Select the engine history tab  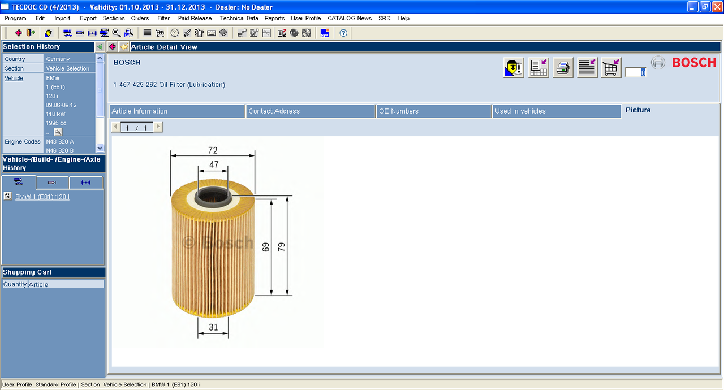pyautogui.click(x=52, y=182)
